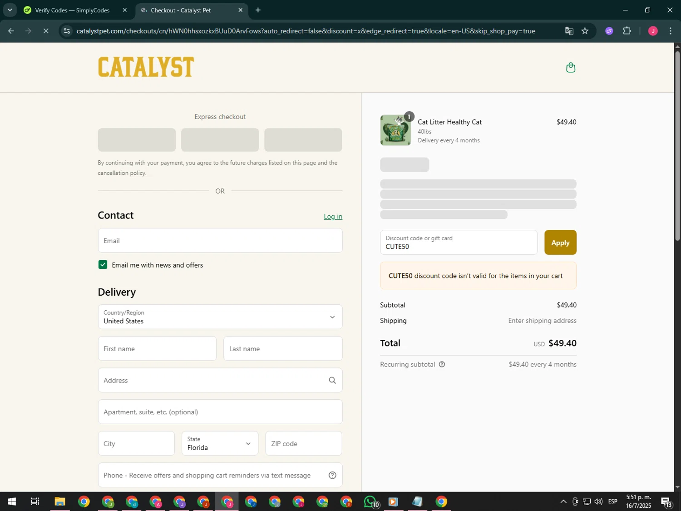Click the ESP language indicator
This screenshot has height=511, width=681.
click(x=612, y=501)
